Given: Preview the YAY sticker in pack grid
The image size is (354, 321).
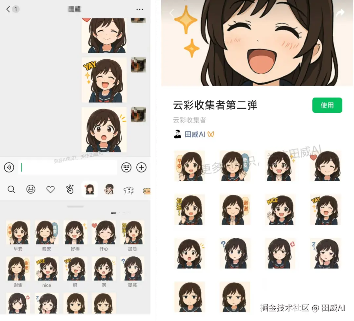Looking at the screenshot, I should (325, 210).
